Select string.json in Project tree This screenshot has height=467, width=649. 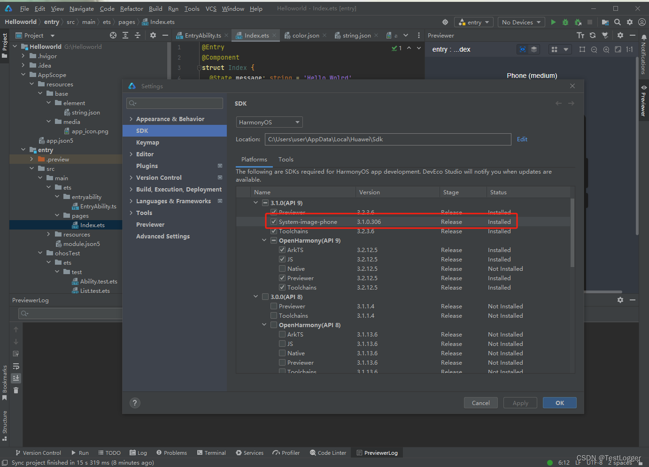pos(85,113)
